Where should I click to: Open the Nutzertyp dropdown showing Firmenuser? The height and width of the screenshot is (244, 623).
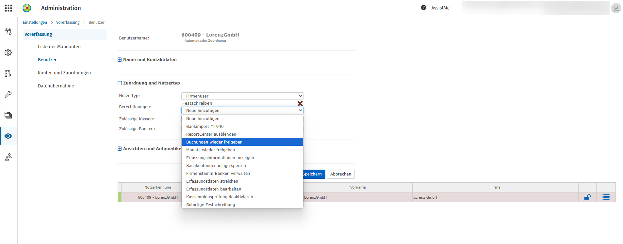coord(242,96)
